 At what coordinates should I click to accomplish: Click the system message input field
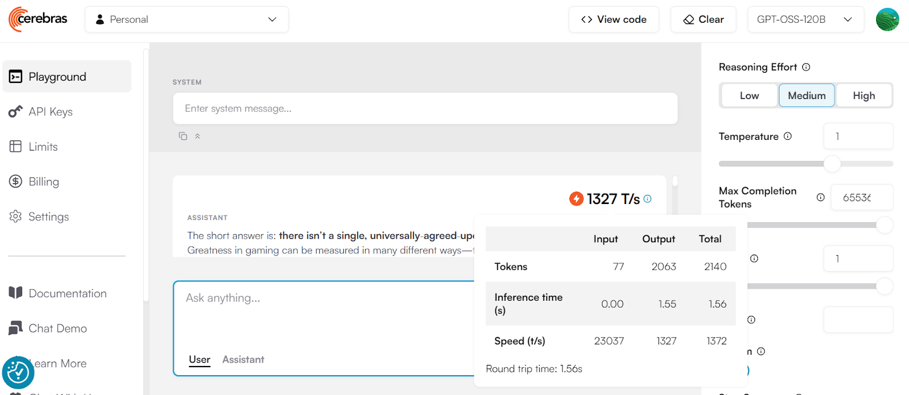tap(425, 109)
